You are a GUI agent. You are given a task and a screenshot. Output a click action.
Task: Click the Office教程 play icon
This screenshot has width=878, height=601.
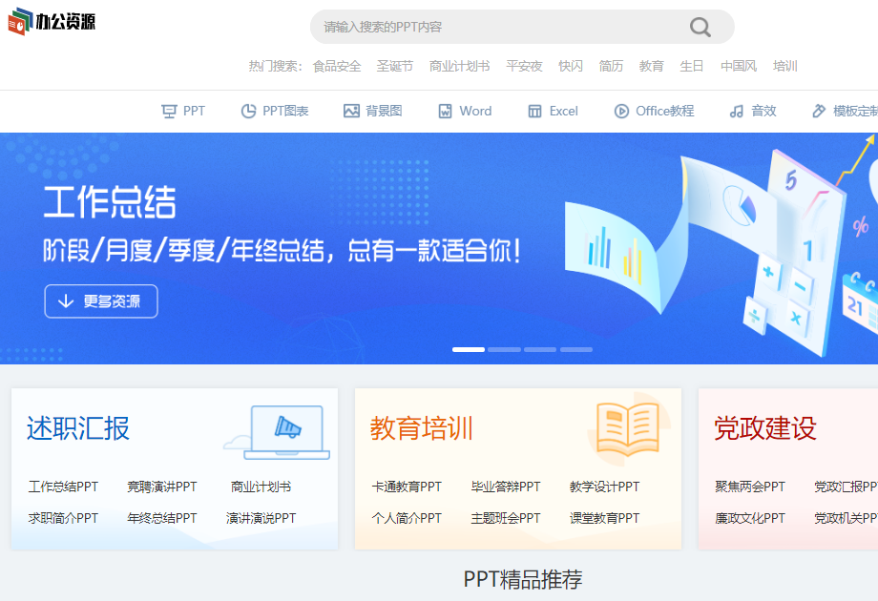point(620,111)
